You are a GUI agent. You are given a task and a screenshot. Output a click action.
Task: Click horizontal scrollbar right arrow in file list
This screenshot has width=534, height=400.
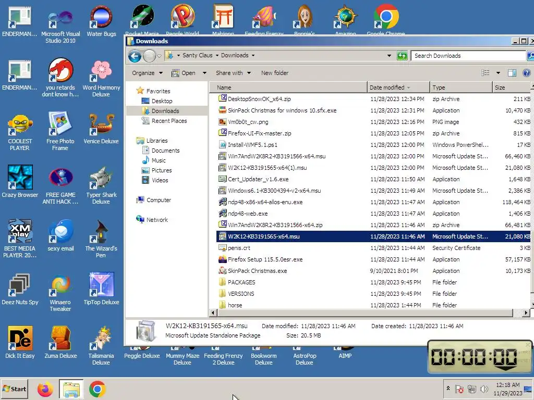coord(526,312)
